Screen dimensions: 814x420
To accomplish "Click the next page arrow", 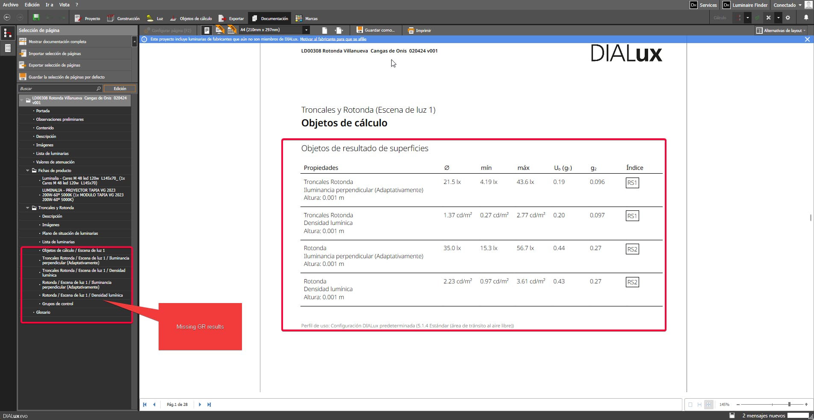I will pos(200,405).
